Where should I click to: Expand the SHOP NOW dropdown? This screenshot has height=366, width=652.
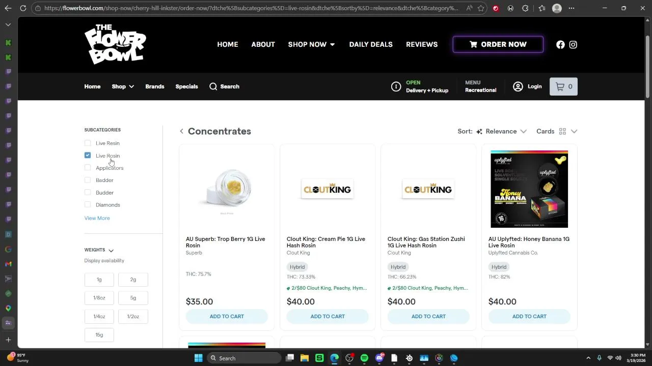(311, 45)
